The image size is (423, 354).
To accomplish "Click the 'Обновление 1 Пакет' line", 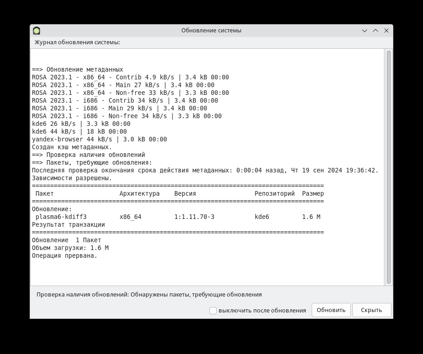I will (66, 240).
